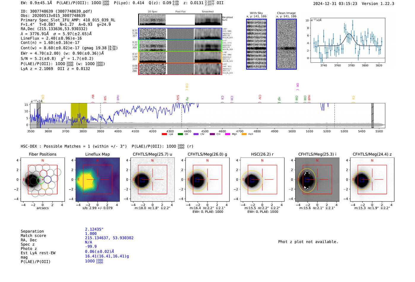Click the red Lyα legend swatch
The height and width of the screenshot is (282, 415).
pos(164,134)
